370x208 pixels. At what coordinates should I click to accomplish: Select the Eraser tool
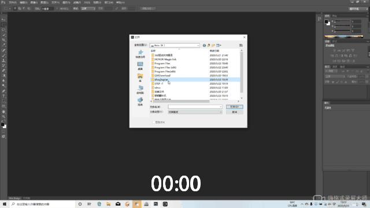point(3,70)
